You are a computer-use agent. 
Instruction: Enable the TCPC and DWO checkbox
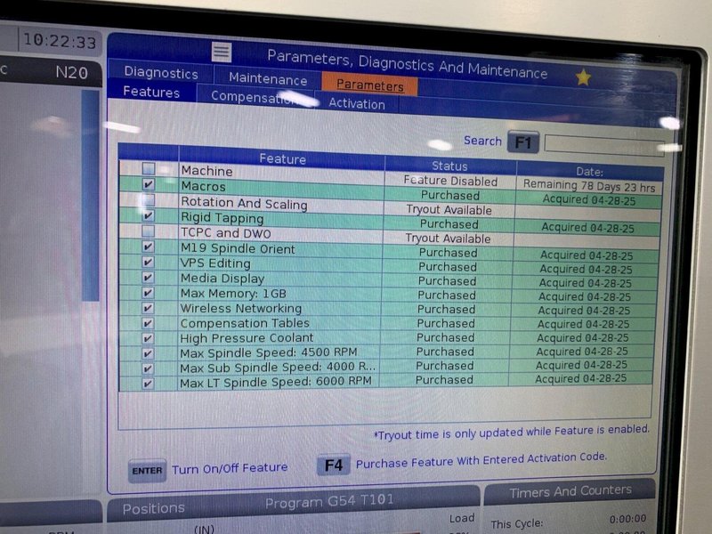click(x=149, y=231)
